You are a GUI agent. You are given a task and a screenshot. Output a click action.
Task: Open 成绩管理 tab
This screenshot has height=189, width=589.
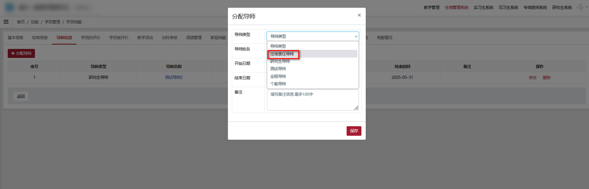194,38
